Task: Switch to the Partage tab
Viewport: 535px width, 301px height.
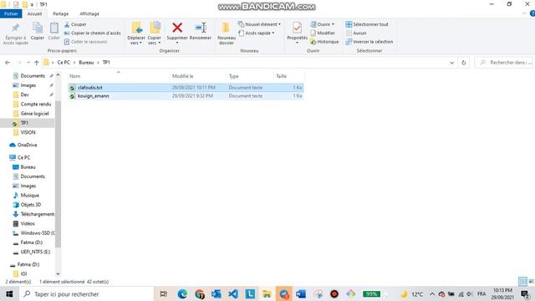Action: [61, 13]
